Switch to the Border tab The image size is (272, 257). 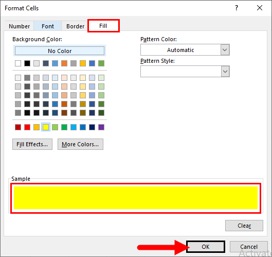[x=75, y=26]
